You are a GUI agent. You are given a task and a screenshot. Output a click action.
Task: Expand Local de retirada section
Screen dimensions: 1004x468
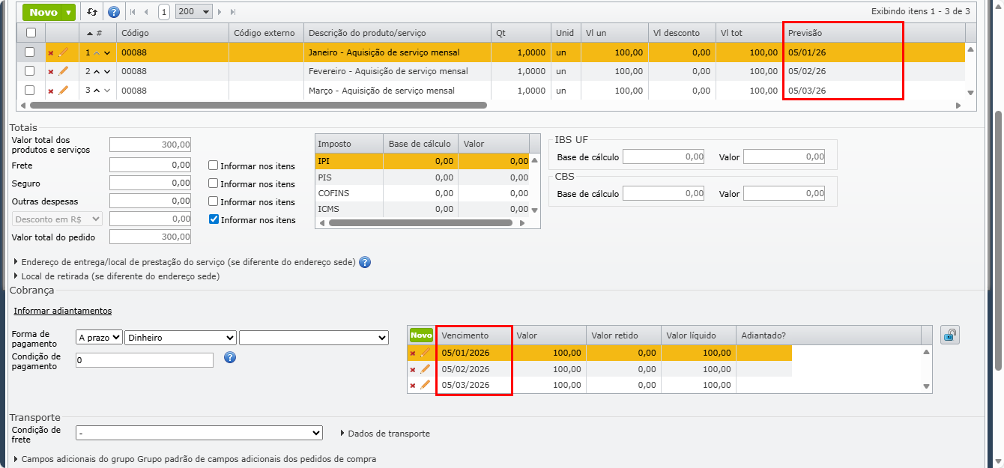[116, 276]
